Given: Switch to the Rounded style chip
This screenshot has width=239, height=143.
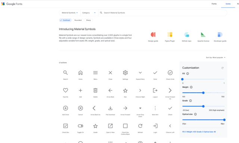Looking at the screenshot, I should point(78,20).
